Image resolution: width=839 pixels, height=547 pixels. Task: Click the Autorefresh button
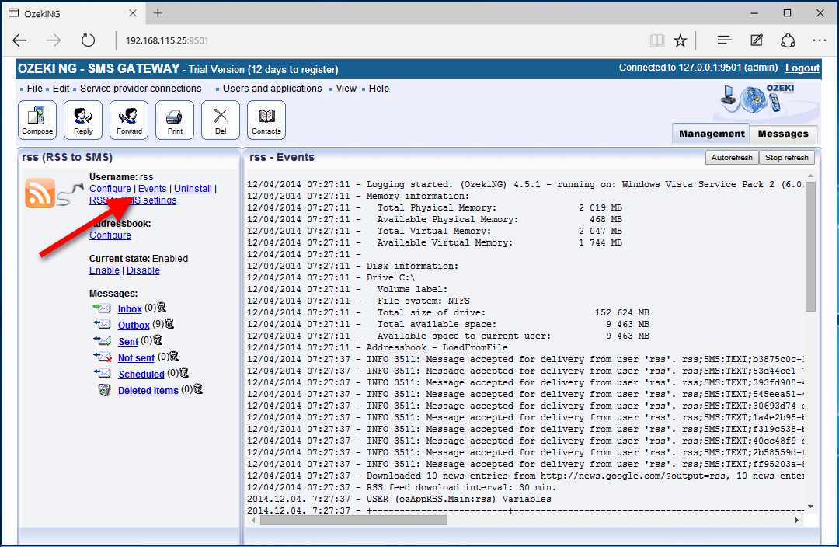[x=732, y=158]
